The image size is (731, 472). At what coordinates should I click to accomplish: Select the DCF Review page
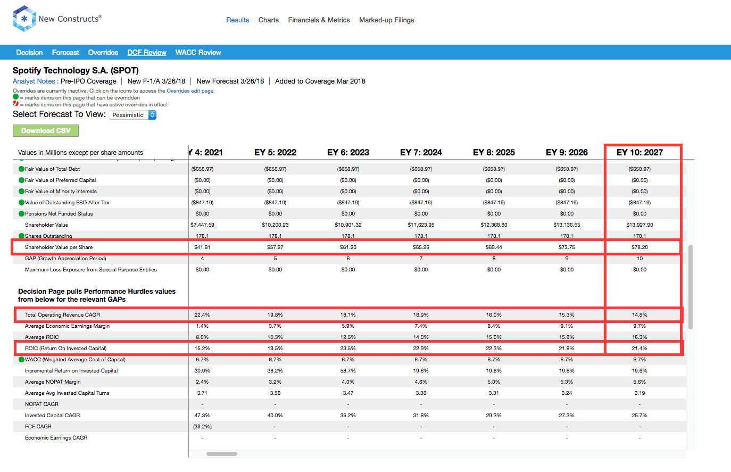[x=147, y=52]
